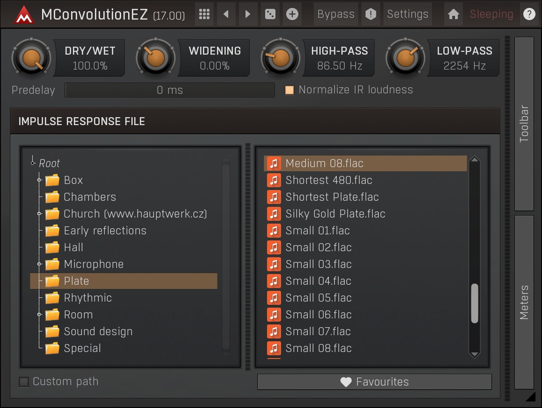
Task: Expand the Room folder node
Action: tap(40, 315)
